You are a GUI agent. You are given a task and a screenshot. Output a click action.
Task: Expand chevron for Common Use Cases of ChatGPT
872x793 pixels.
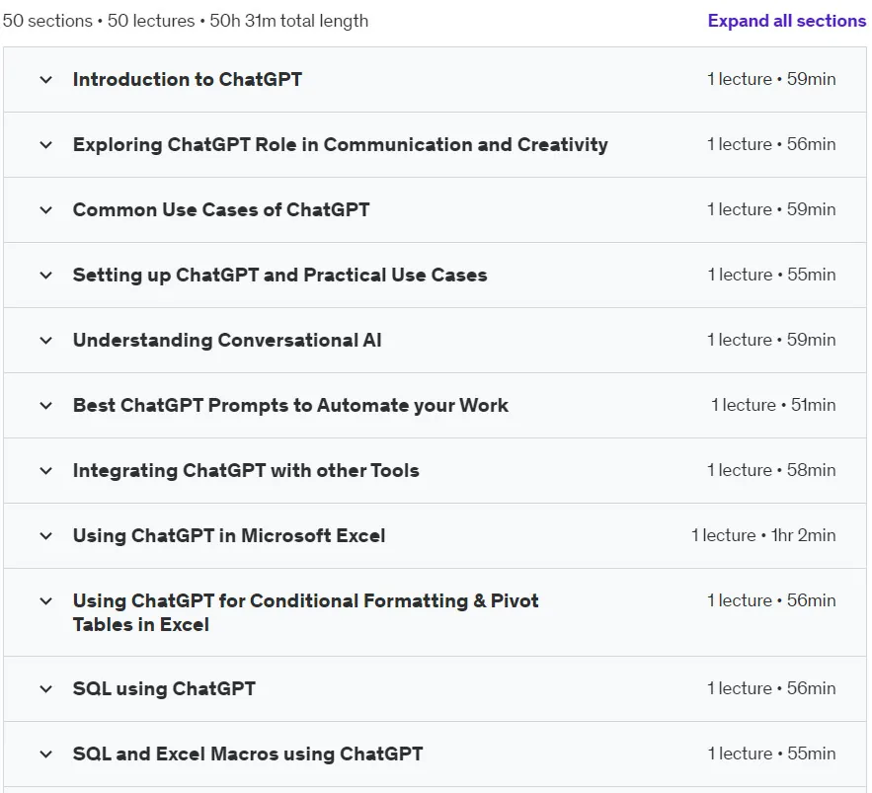pyautogui.click(x=46, y=210)
